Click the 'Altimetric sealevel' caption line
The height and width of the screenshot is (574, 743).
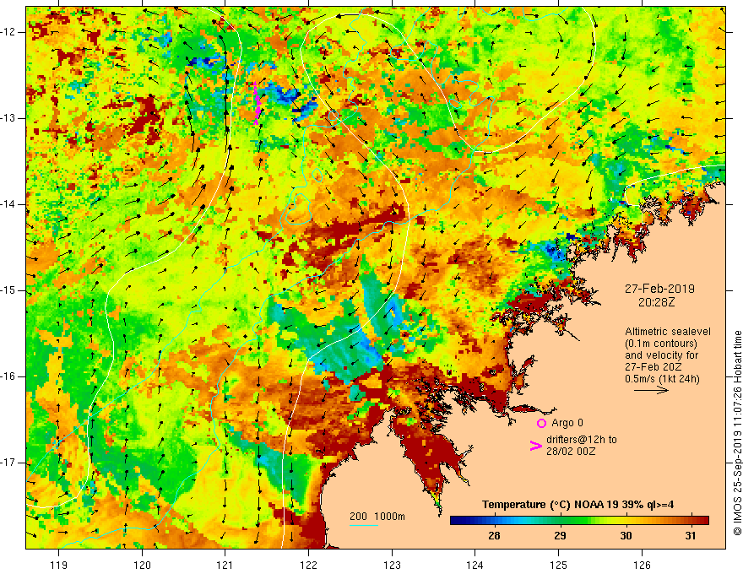pyautogui.click(x=668, y=332)
